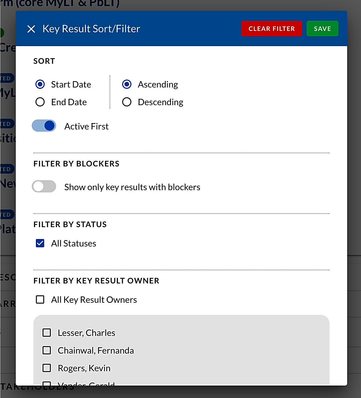Check the box for Chainwal, Fernanda

47,350
